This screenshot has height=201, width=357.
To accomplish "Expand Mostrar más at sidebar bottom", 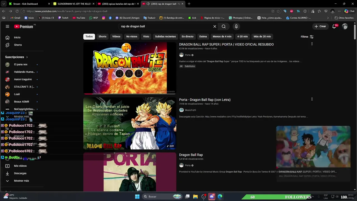I will pyautogui.click(x=21, y=181).
